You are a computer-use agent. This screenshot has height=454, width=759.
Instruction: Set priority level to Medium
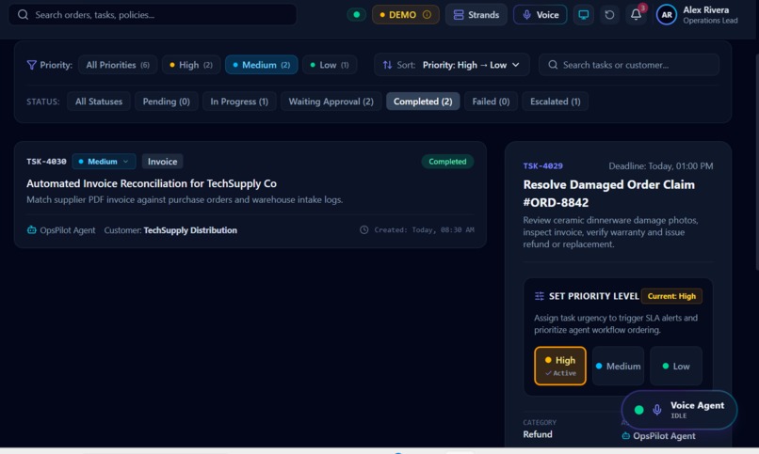(x=618, y=366)
